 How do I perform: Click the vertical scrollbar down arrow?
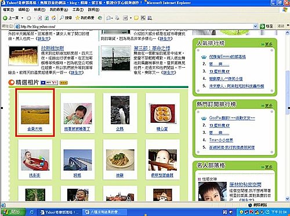pos(288,198)
